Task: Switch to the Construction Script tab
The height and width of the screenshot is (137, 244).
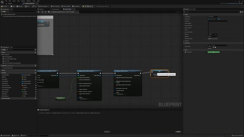Action: coord(56,9)
